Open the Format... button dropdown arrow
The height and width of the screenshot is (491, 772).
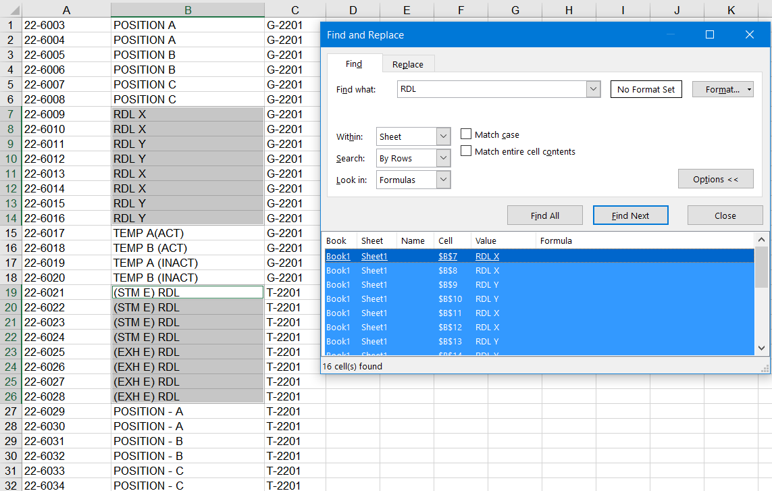coord(749,90)
